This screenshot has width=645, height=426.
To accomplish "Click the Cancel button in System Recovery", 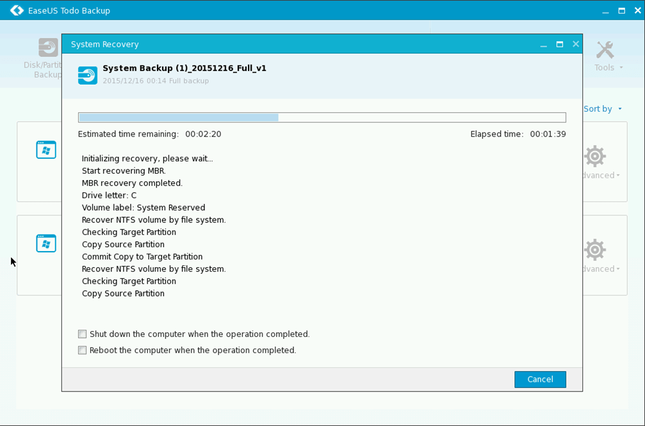I will [x=540, y=379].
